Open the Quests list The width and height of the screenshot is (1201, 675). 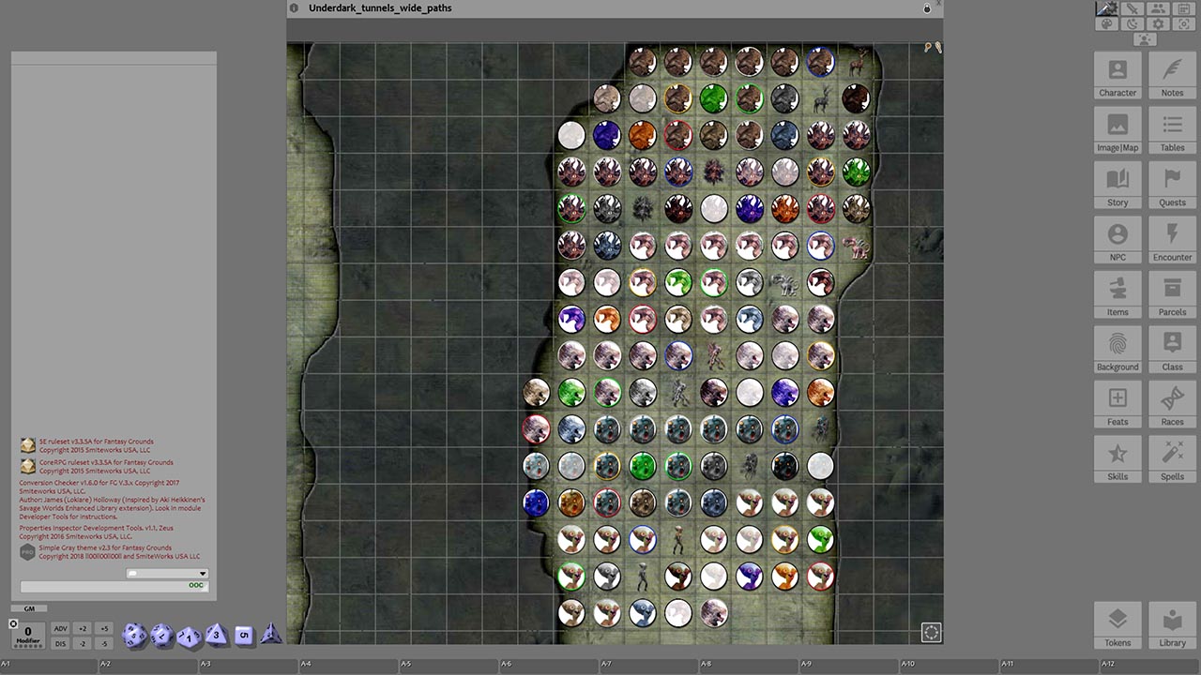(1172, 185)
